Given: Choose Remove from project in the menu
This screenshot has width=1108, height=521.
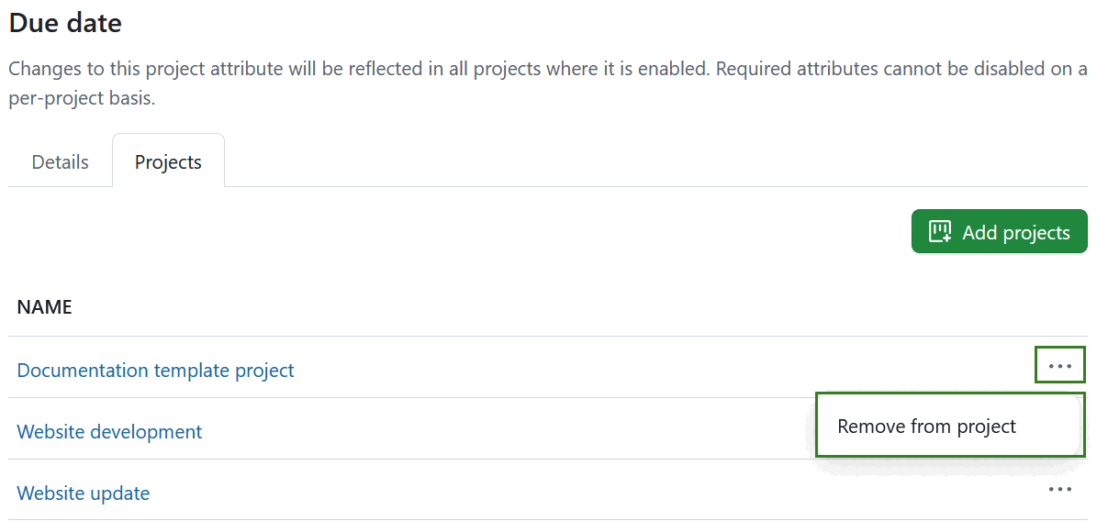Looking at the screenshot, I should pyautogui.click(x=926, y=427).
